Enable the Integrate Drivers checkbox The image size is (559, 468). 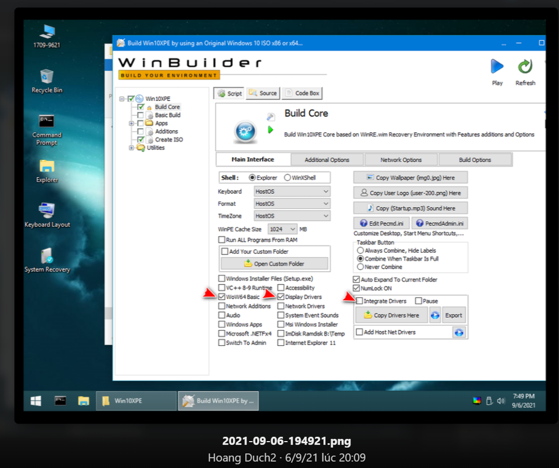point(359,301)
